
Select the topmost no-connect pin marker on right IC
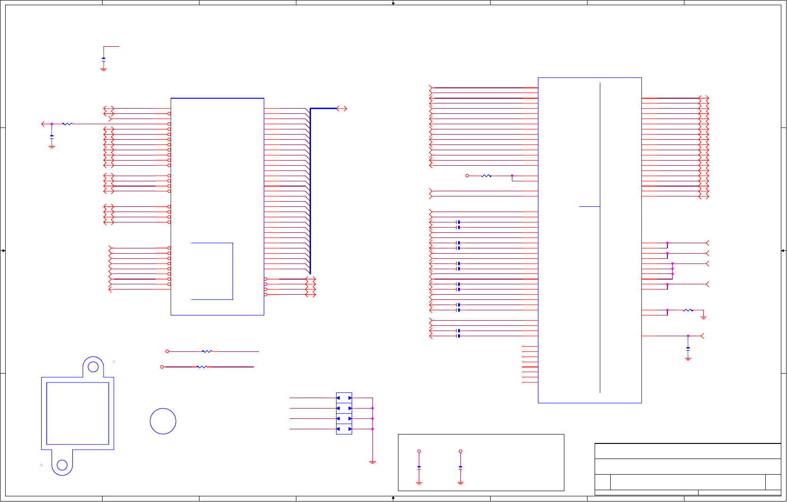[522, 347]
